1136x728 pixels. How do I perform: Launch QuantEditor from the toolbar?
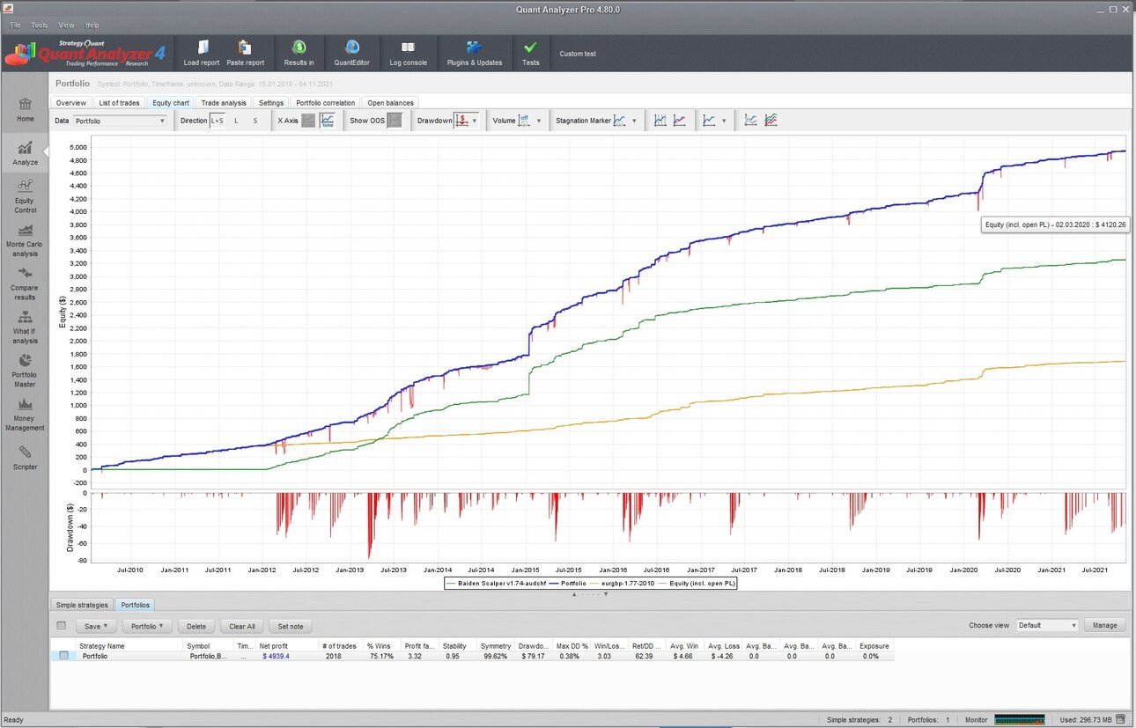coord(352,53)
